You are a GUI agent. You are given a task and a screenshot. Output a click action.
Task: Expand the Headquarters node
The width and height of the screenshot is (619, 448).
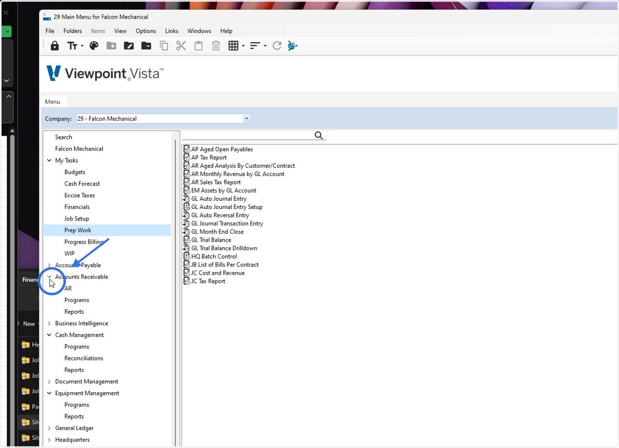tap(50, 440)
